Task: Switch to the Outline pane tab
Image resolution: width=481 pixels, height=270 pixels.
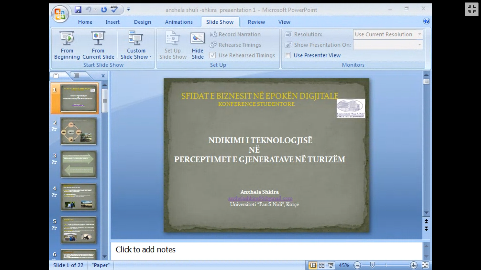Action: click(x=77, y=75)
